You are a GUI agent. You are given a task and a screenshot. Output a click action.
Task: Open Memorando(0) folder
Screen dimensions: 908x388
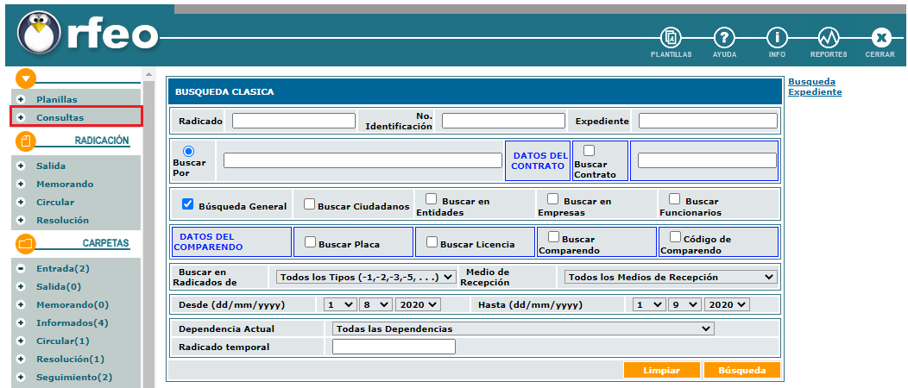point(73,304)
